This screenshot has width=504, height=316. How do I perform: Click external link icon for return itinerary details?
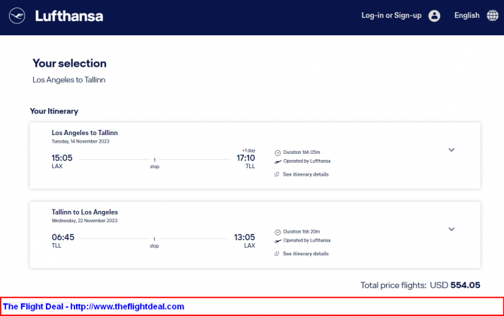tap(277, 254)
